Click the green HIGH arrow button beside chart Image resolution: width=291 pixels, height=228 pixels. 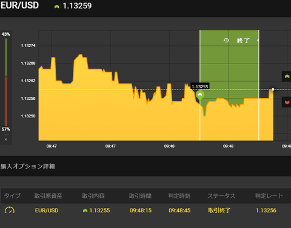tap(287, 76)
